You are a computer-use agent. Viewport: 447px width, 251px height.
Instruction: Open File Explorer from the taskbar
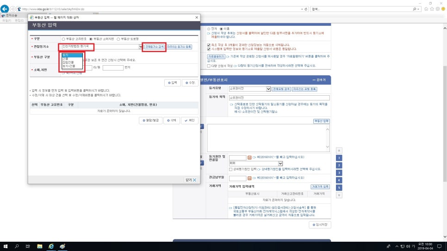40,246
